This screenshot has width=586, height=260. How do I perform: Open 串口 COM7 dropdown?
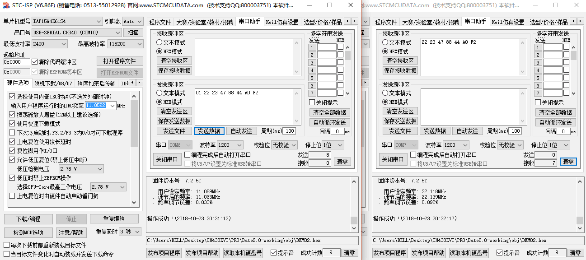click(406, 145)
